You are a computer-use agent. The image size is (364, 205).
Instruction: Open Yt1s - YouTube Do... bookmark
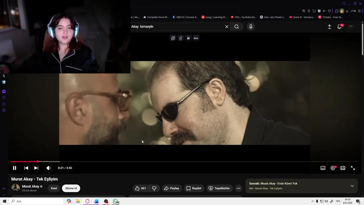coord(244,17)
